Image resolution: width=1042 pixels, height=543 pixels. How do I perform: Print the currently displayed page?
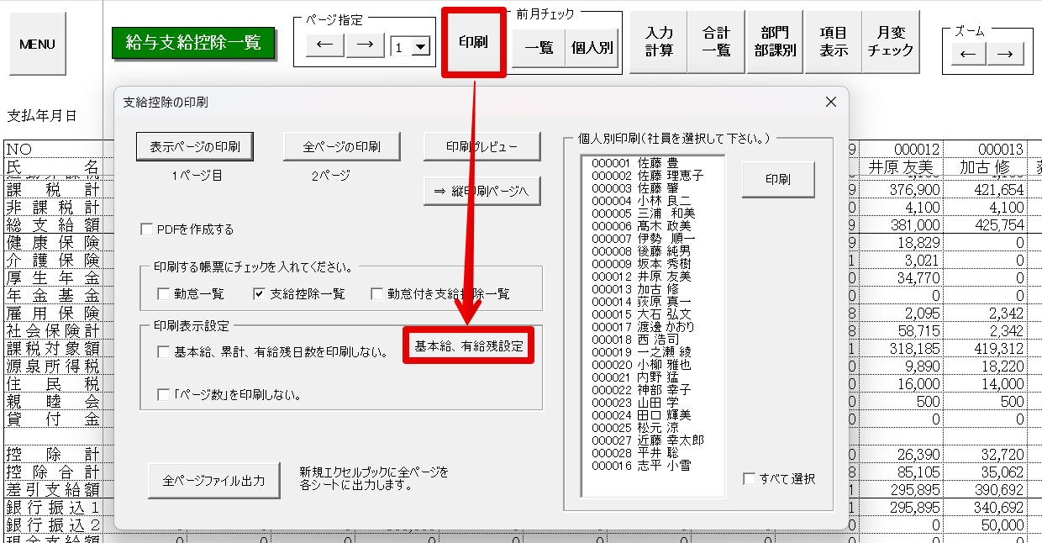pos(195,146)
